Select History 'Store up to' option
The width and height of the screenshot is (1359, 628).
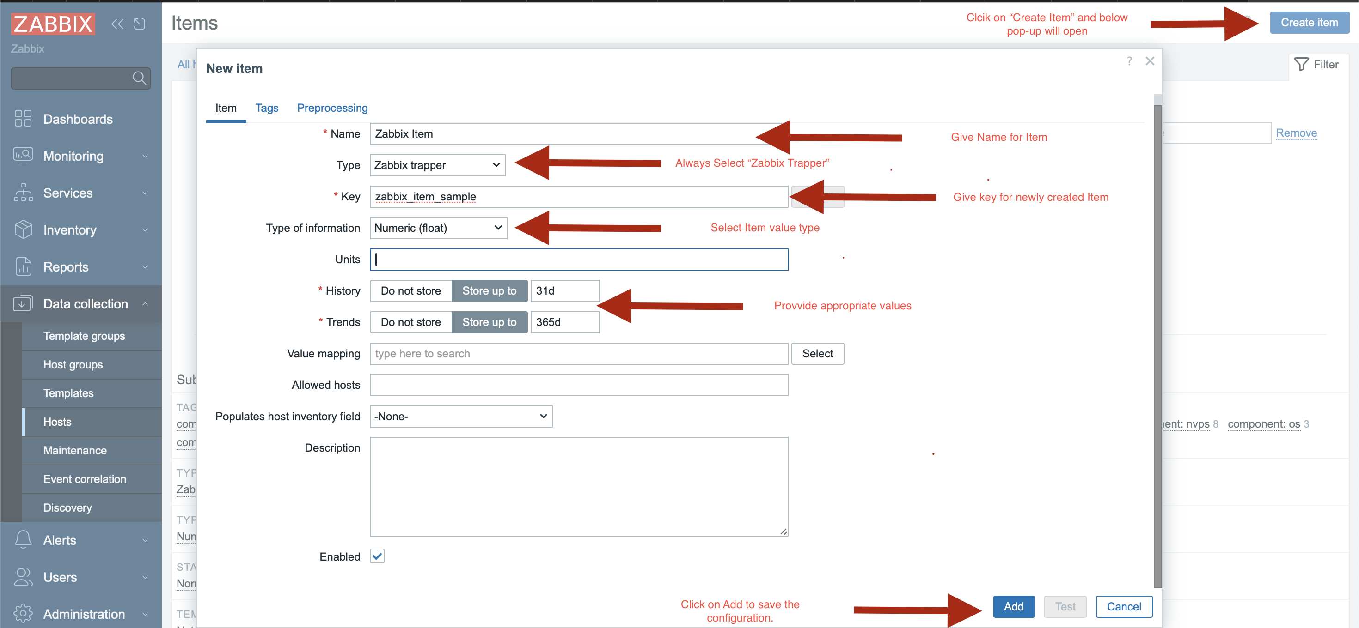tap(489, 291)
